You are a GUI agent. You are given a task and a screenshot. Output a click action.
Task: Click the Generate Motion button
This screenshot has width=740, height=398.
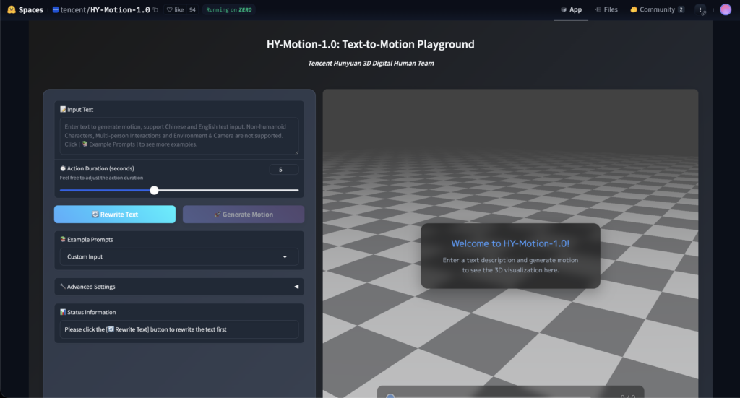pos(244,215)
